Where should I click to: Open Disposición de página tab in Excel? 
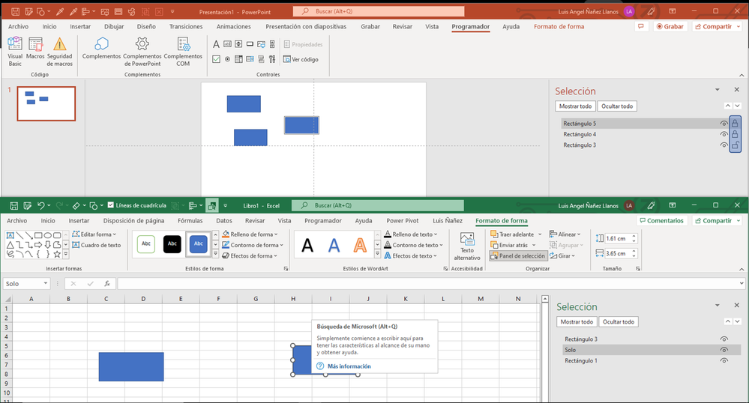[x=133, y=220]
